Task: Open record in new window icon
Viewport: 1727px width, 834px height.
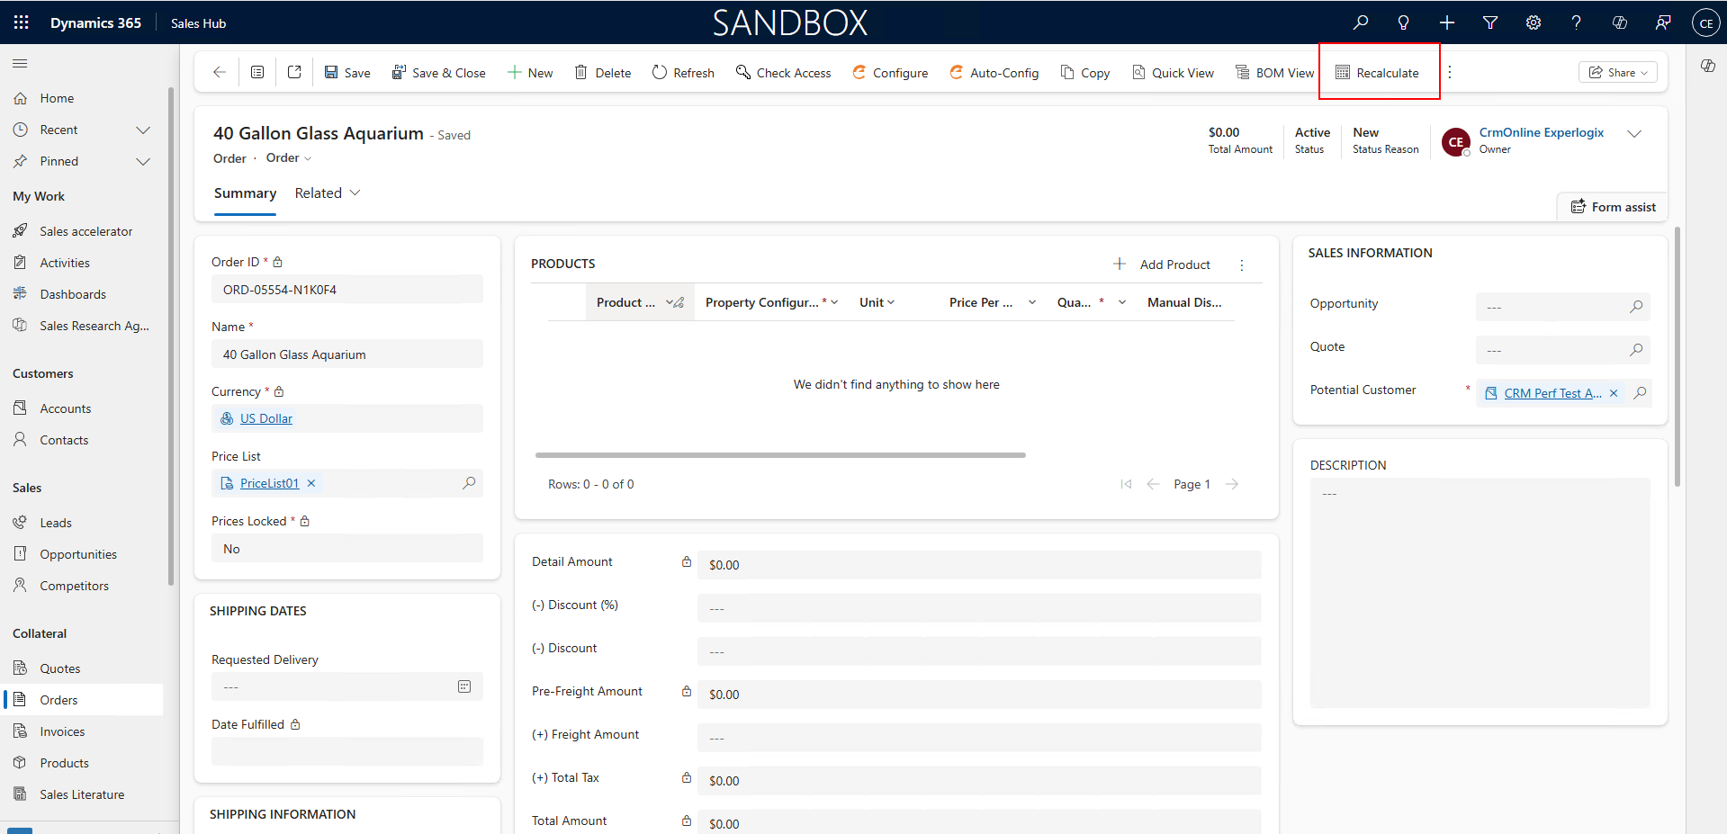Action: tap(294, 72)
